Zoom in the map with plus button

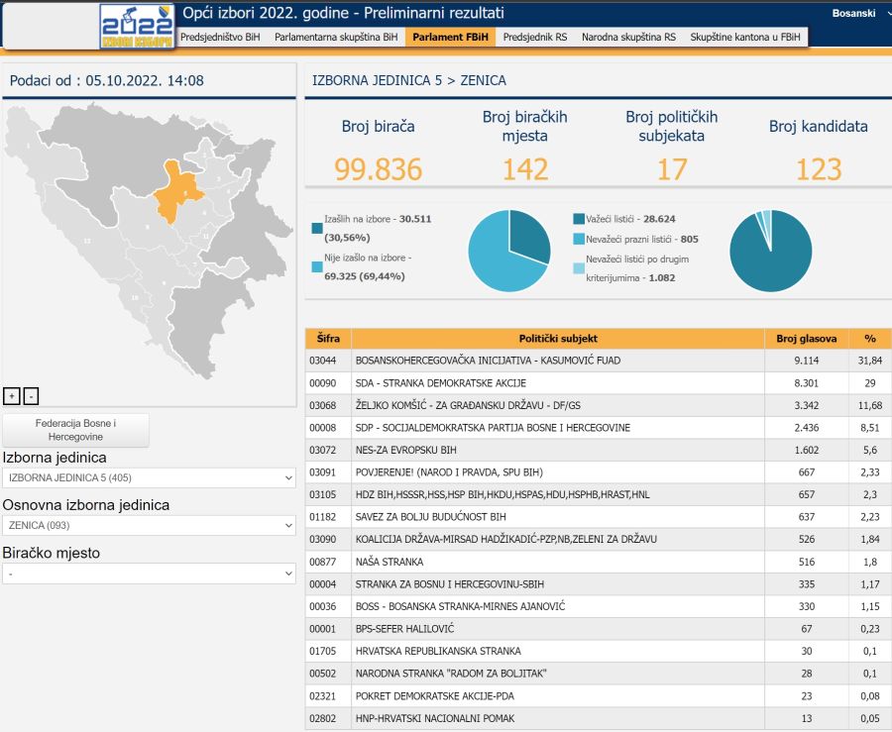click(12, 395)
